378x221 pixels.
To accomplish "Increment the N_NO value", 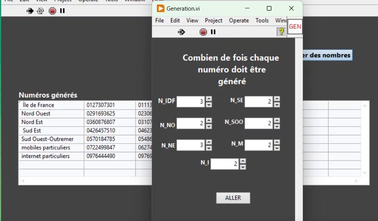I will (209, 121).
